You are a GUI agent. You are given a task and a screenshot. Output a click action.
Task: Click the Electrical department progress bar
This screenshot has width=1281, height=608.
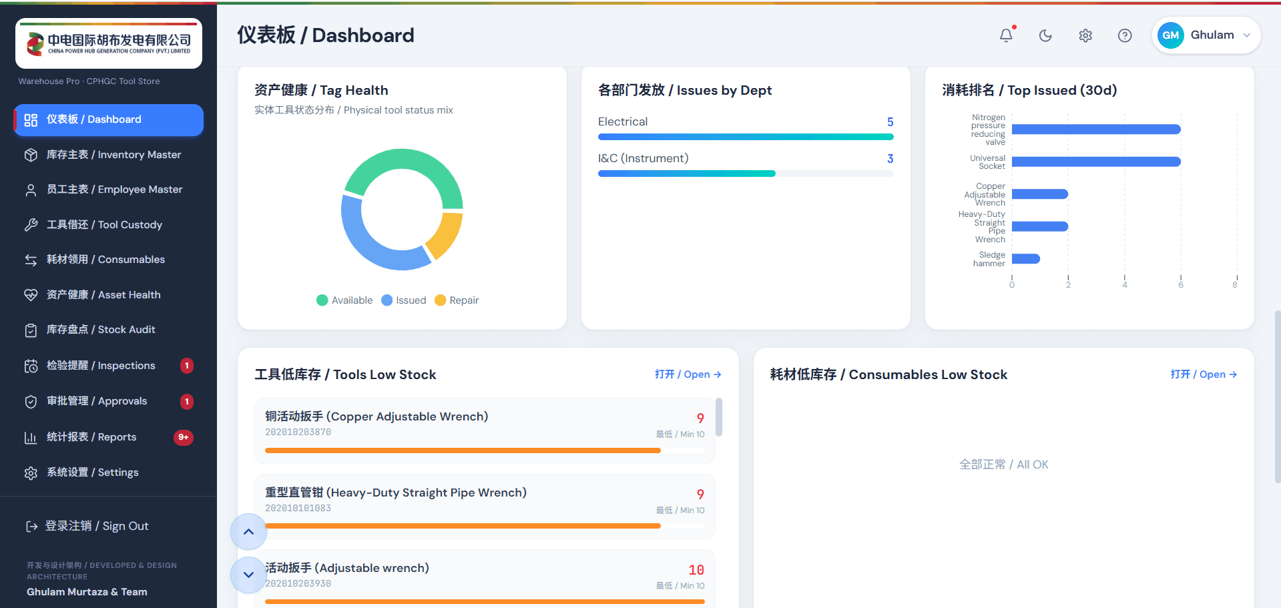click(746, 137)
